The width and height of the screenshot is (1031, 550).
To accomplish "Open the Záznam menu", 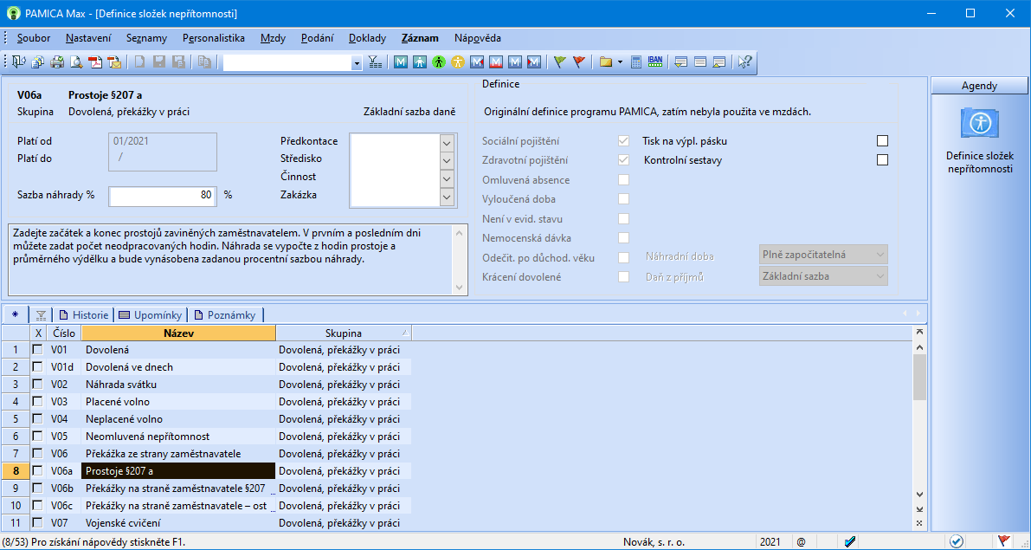I will tap(420, 38).
